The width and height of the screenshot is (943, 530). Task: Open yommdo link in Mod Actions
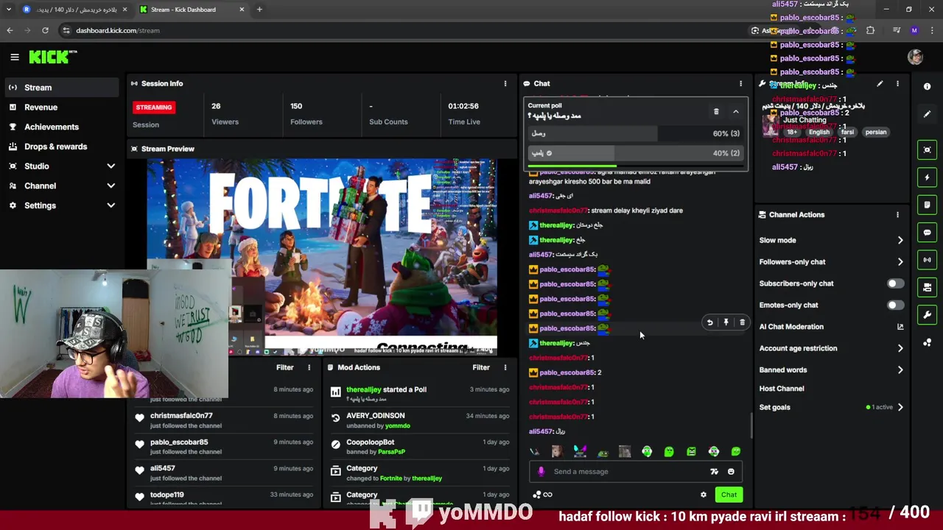point(398,425)
